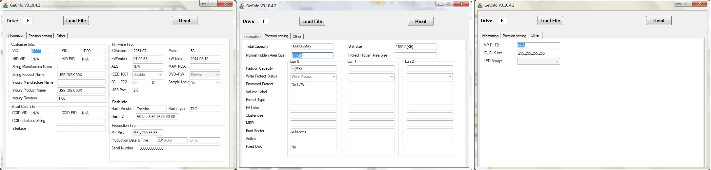Click Lun 0 Password Protect field

pos(314,84)
